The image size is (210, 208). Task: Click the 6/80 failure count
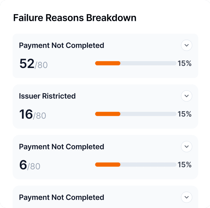point(30,165)
